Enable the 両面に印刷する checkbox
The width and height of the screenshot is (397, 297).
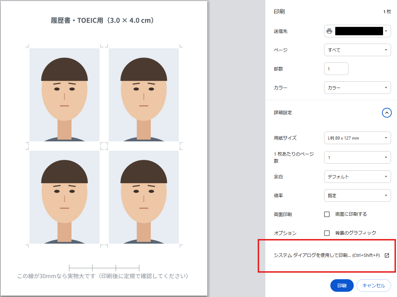(x=327, y=214)
